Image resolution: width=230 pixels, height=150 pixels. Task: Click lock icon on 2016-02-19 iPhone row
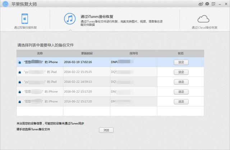point(20,62)
